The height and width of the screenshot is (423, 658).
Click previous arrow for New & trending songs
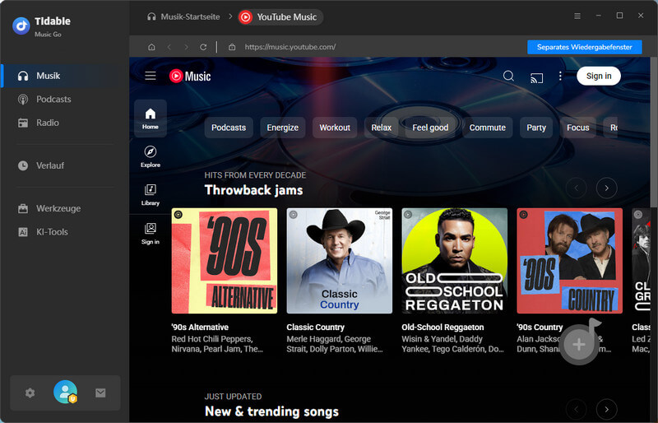pos(577,409)
